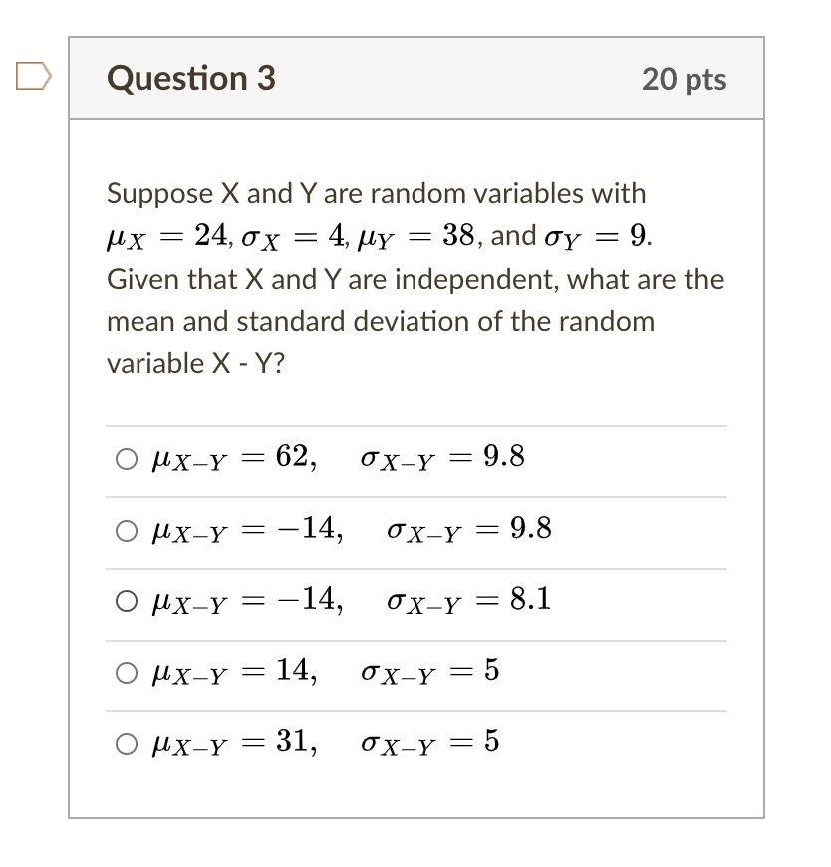
Task: Click the 20 pts label
Action: [684, 79]
